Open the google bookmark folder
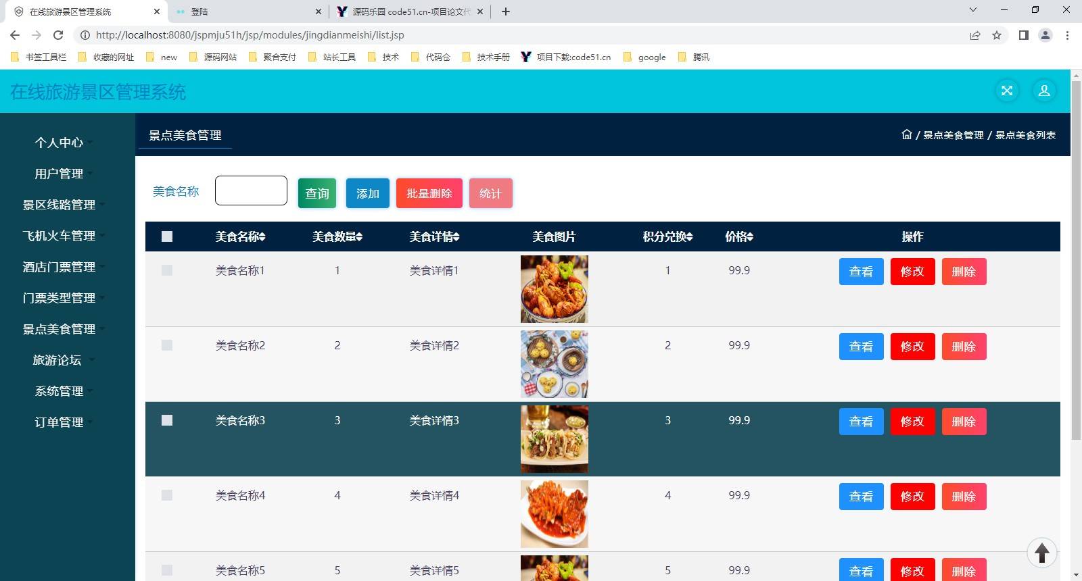 pyautogui.click(x=644, y=57)
